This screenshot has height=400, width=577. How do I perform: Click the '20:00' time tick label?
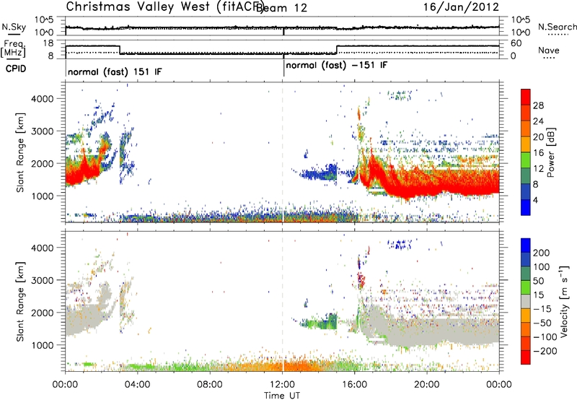pos(427,385)
